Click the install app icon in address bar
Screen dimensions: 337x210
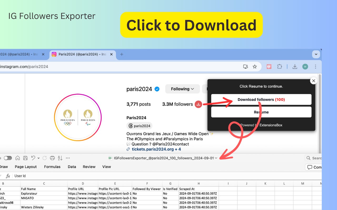click(x=245, y=67)
